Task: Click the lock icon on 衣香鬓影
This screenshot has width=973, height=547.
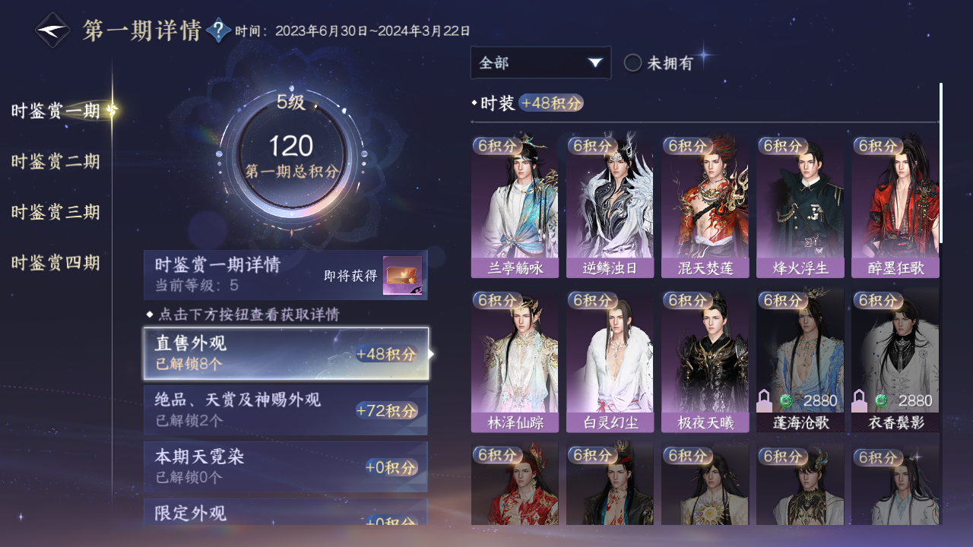Action: click(860, 400)
